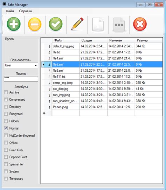Image resolution: width=166 pixels, height=190 pixels.
Task: Click the grey document with three dots icon
Action: pos(119,25)
